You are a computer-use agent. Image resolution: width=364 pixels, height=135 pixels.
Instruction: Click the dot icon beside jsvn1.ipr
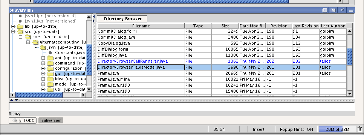pos(20,16)
